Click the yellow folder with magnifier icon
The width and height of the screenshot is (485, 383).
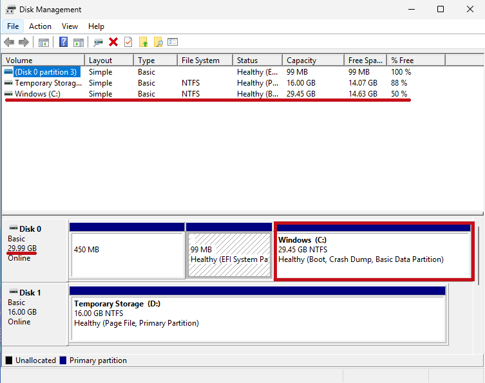[158, 42]
